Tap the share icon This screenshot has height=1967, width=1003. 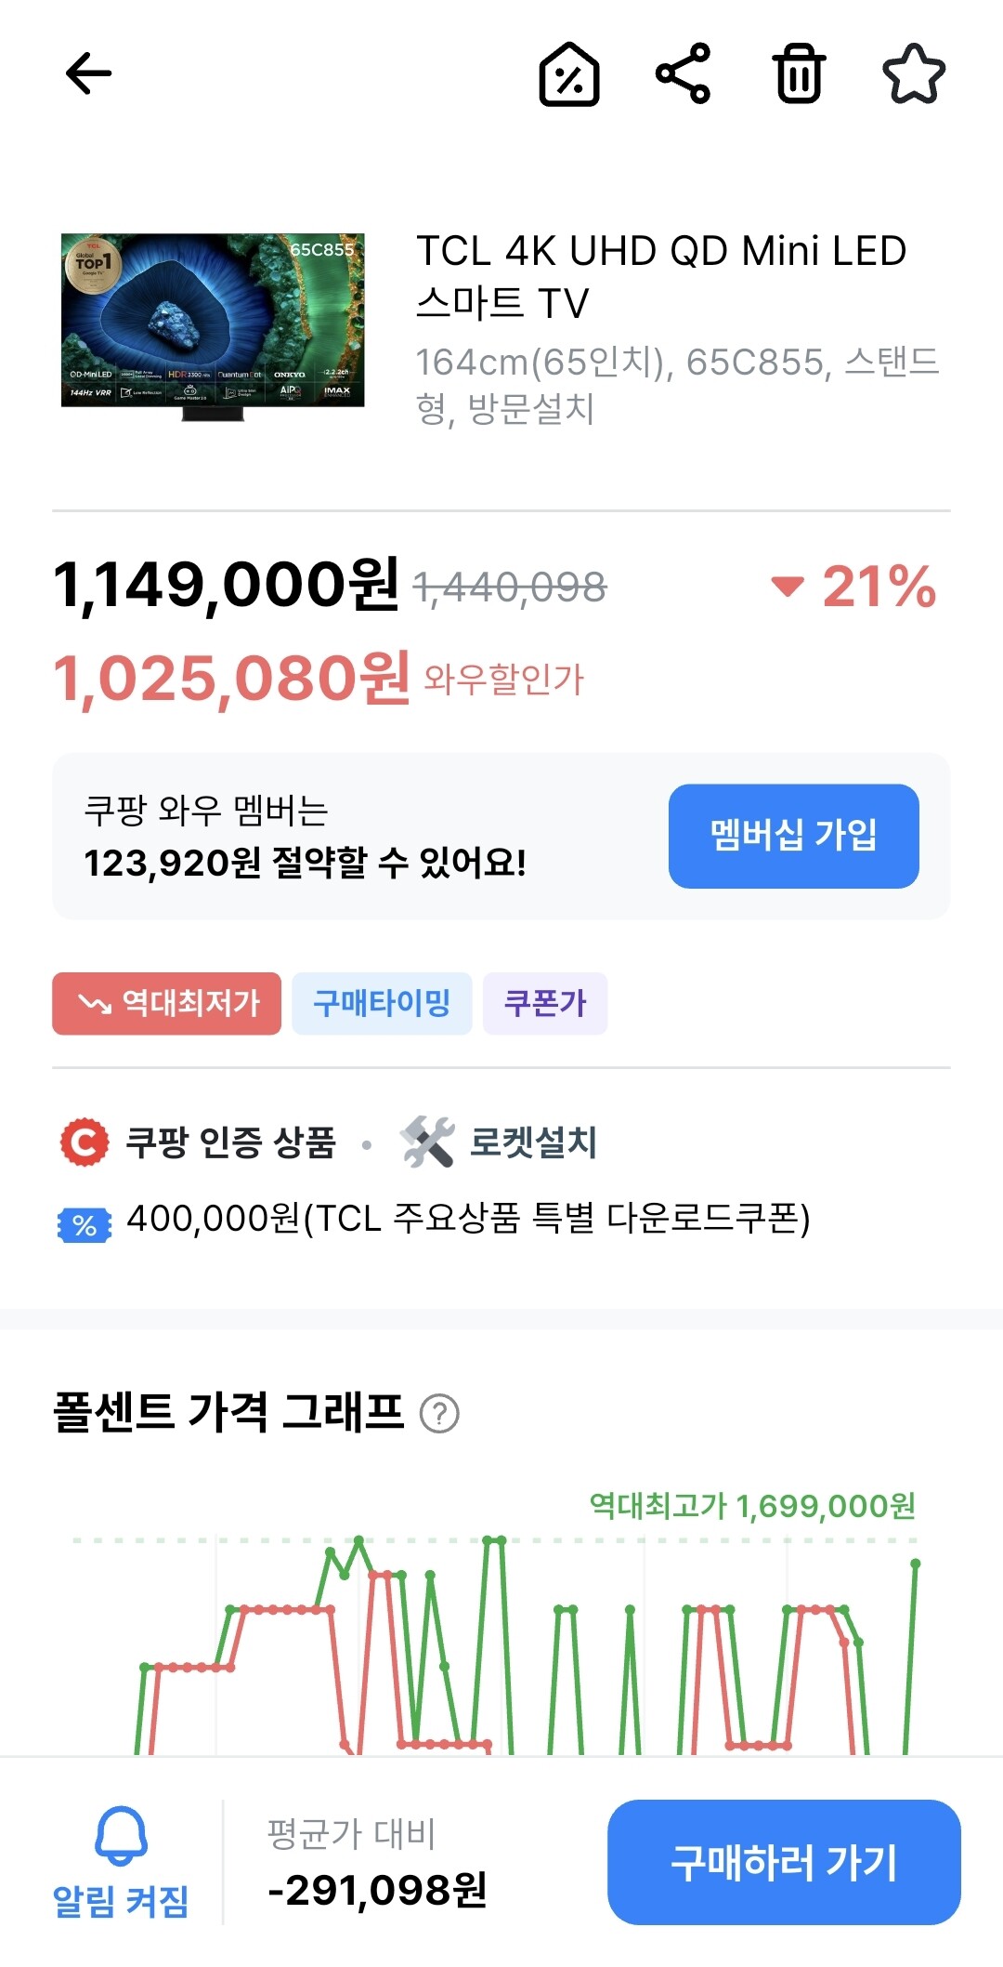pyautogui.click(x=684, y=73)
